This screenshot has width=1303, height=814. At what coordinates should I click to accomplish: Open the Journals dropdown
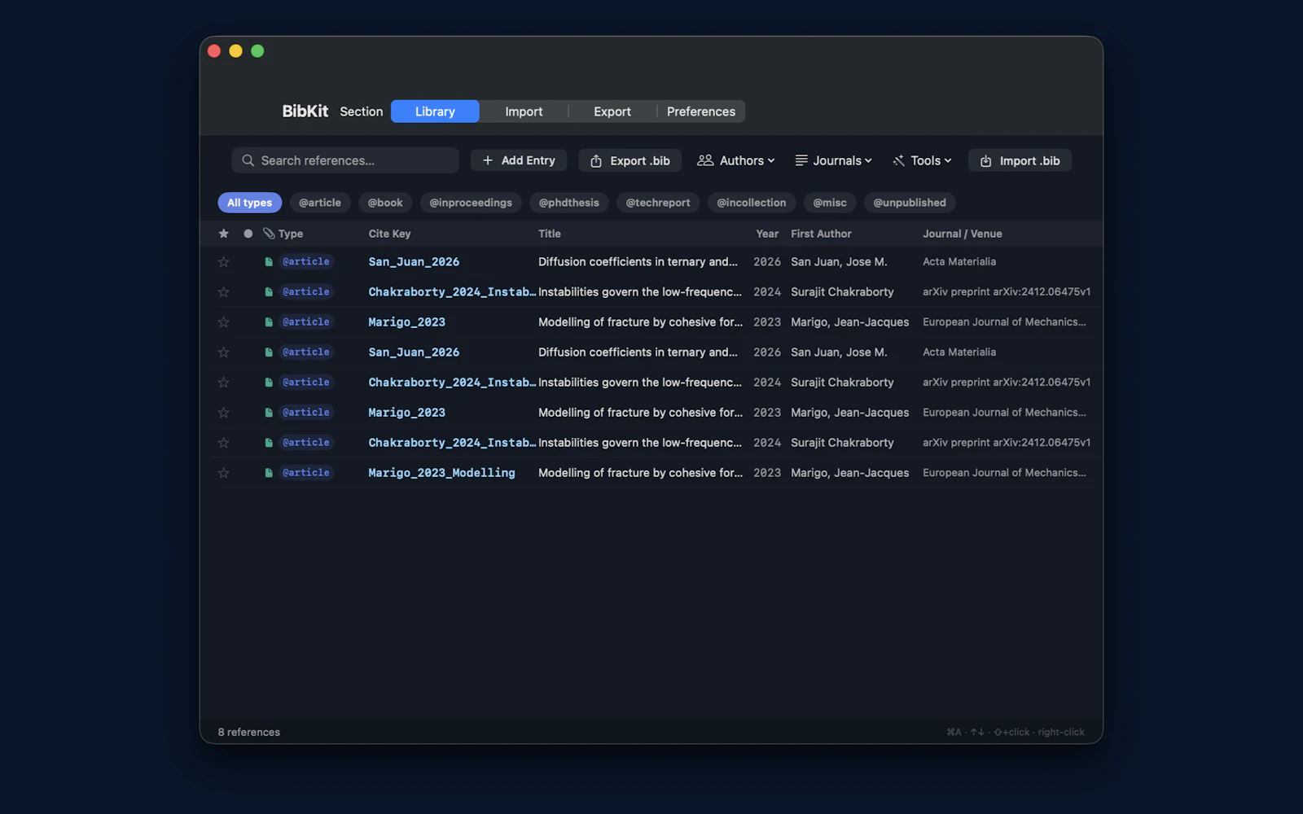834,160
